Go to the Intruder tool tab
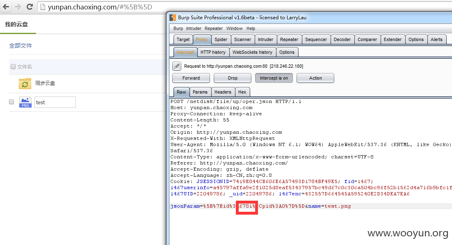452x245 pixels. pos(265,39)
